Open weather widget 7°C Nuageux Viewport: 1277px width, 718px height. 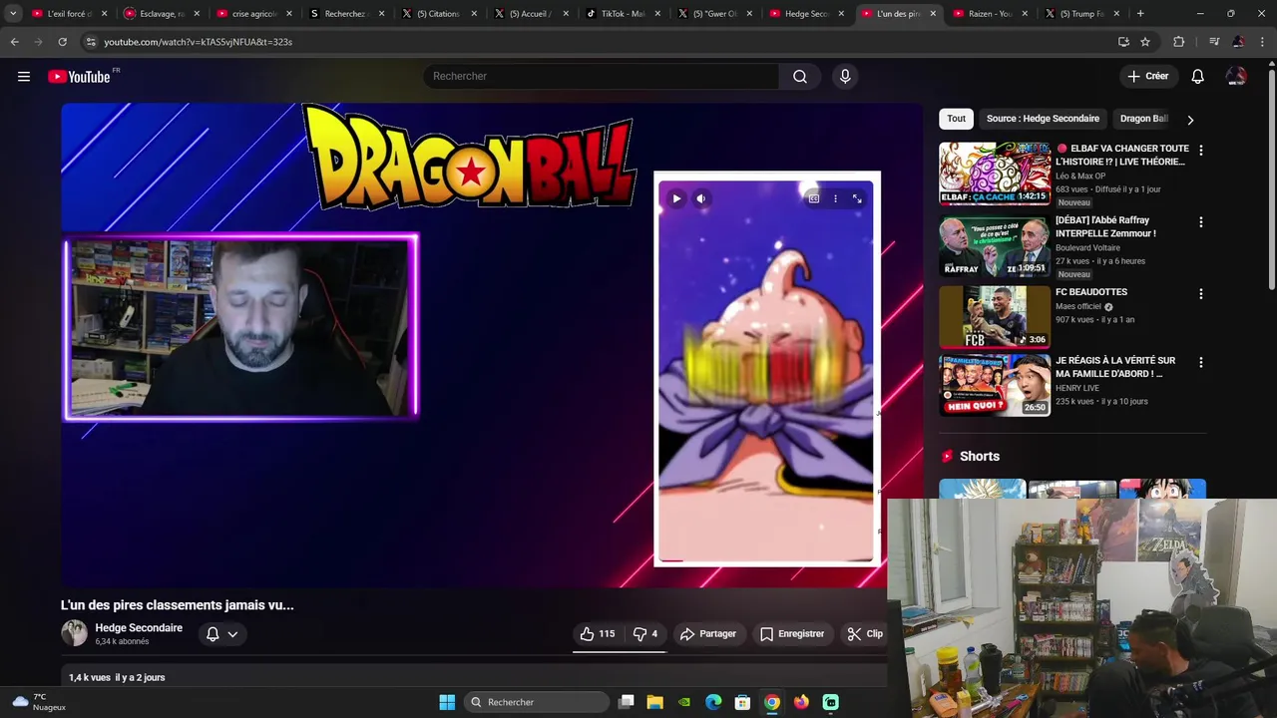tap(40, 702)
